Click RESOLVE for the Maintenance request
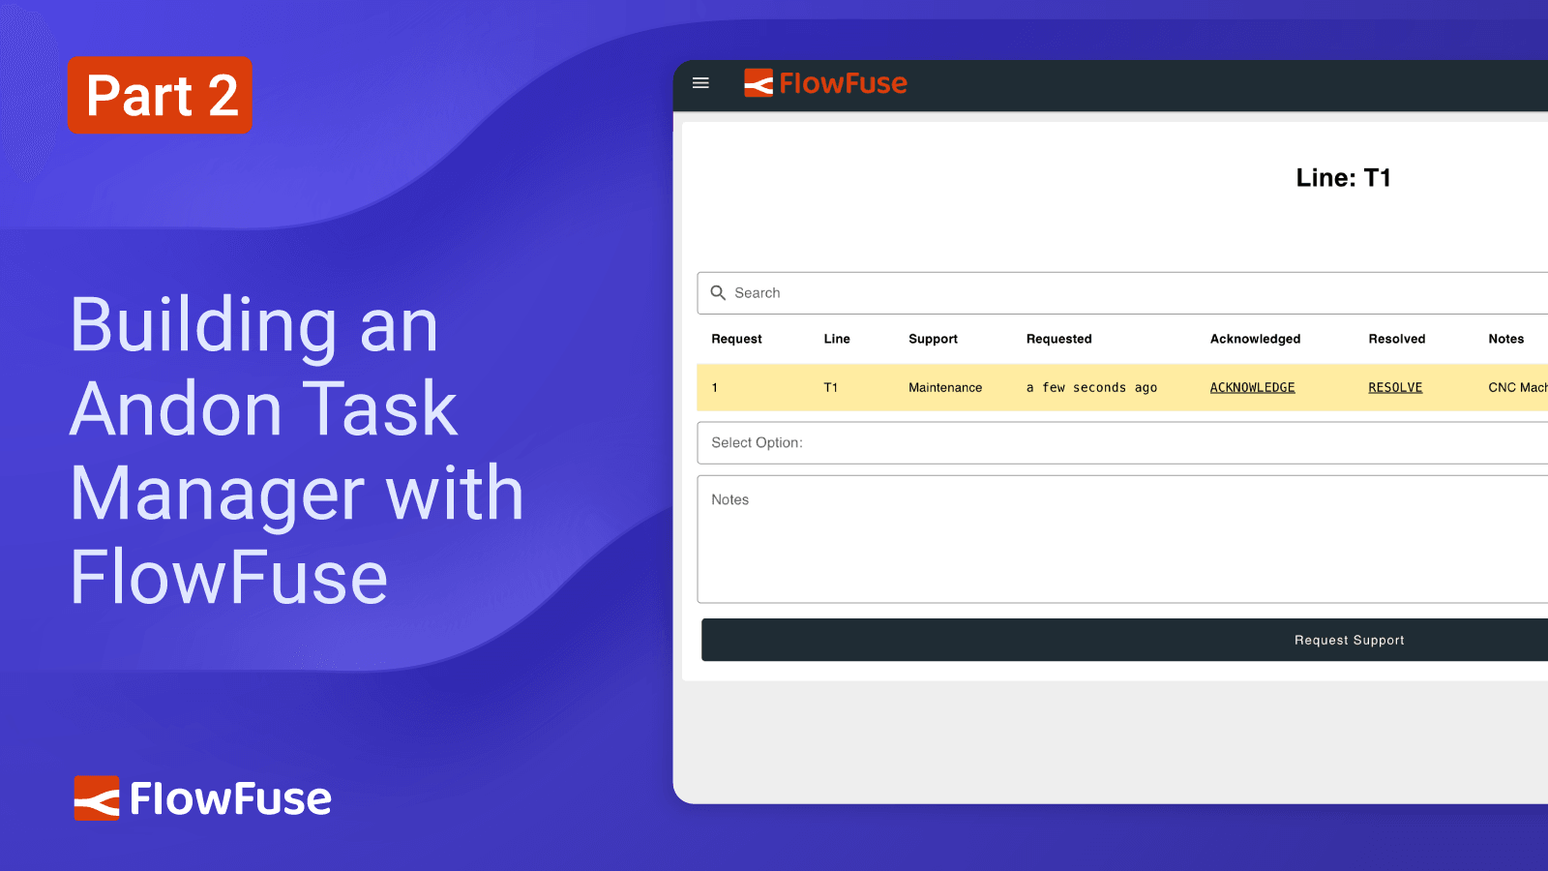The width and height of the screenshot is (1548, 871). [1395, 387]
